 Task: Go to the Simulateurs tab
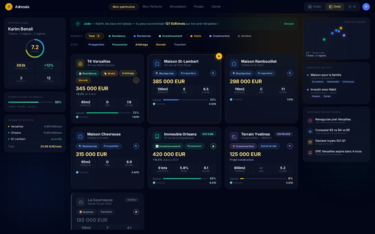click(178, 7)
